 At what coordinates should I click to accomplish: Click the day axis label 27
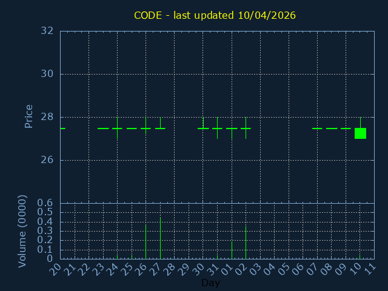155,269
